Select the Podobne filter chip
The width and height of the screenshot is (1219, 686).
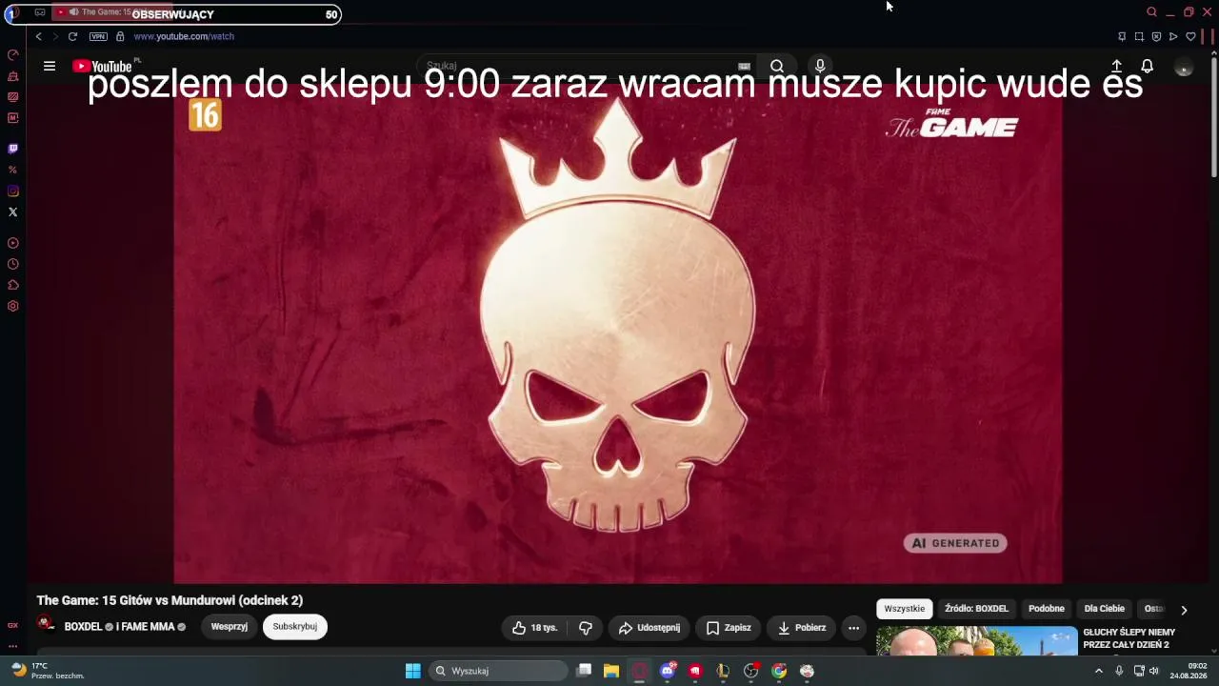1046,609
